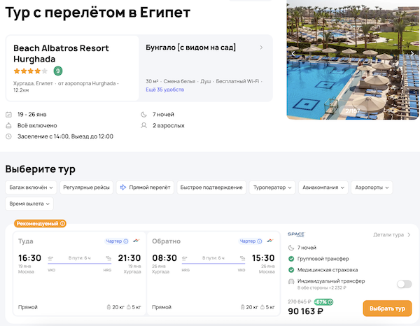This screenshot has width=420, height=326.
Task: Enable the Индивидуальный трансфер switch
Action: (404, 284)
